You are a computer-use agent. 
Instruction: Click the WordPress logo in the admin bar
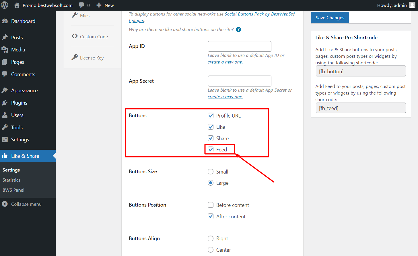pos(4,5)
